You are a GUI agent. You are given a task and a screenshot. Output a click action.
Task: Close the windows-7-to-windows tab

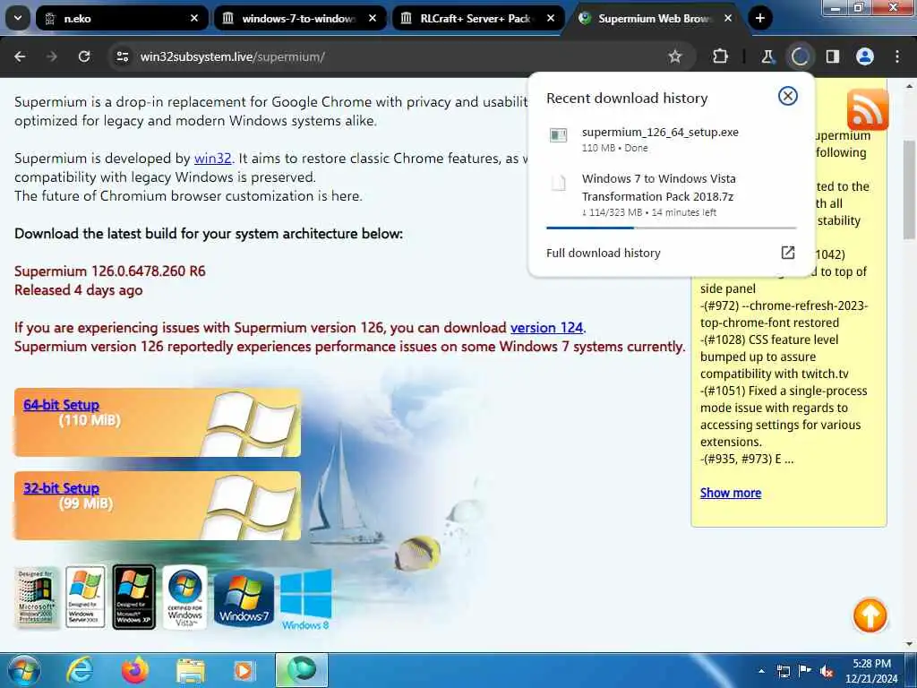coord(372,18)
